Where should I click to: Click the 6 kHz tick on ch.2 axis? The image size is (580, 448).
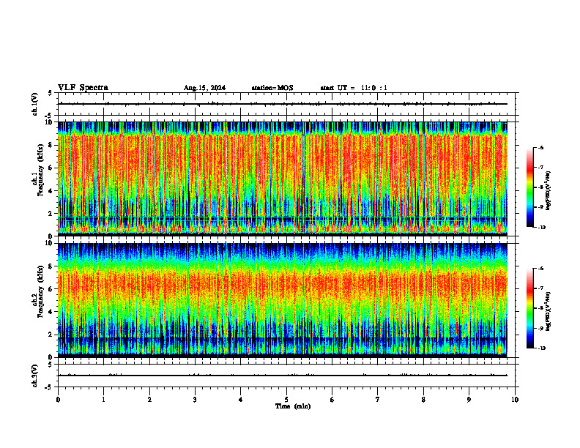[51, 288]
